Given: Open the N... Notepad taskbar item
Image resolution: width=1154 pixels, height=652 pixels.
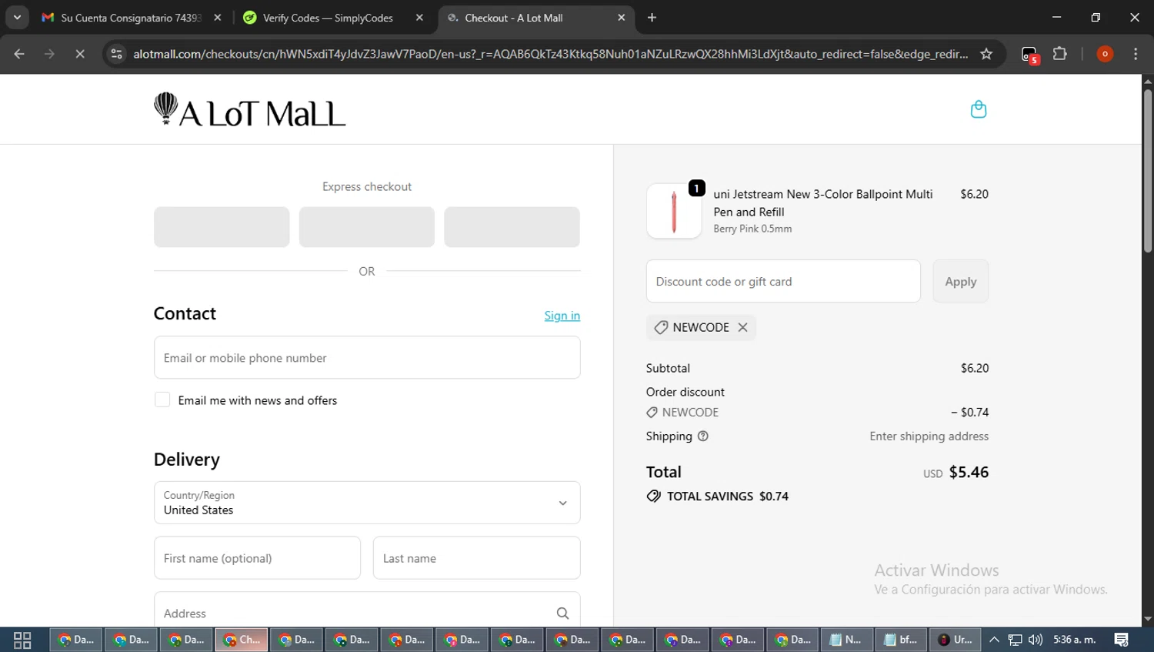Looking at the screenshot, I should [x=845, y=640].
